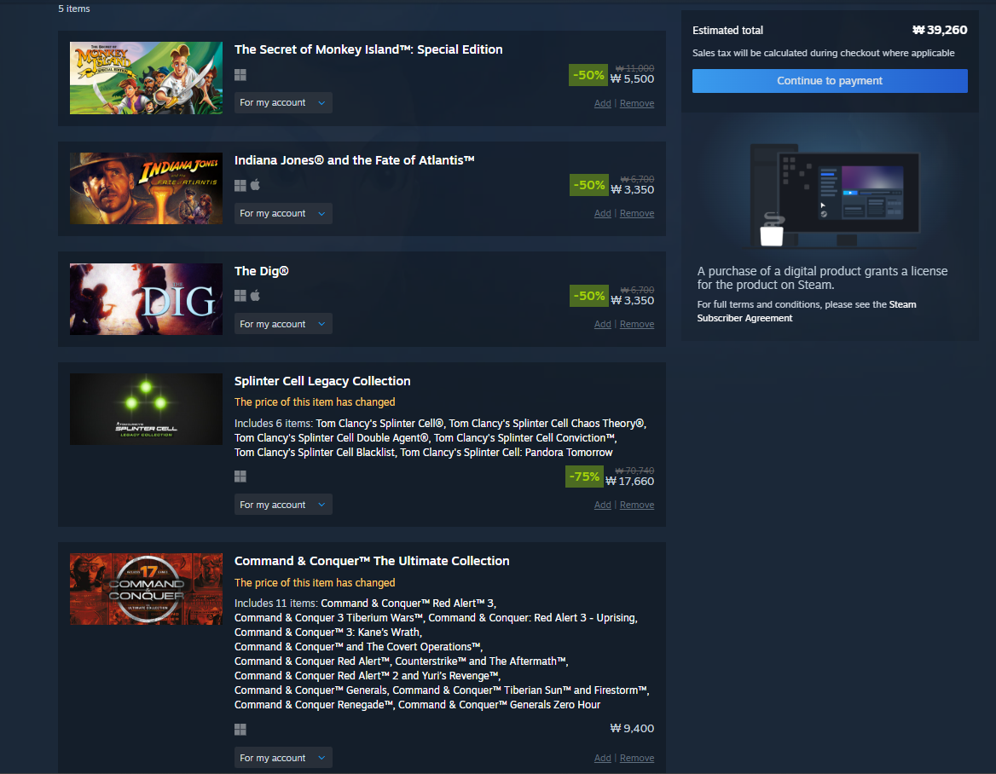Viewport: 996px width, 774px height.
Task: Remove The Secret of Monkey Island from cart
Action: [636, 103]
